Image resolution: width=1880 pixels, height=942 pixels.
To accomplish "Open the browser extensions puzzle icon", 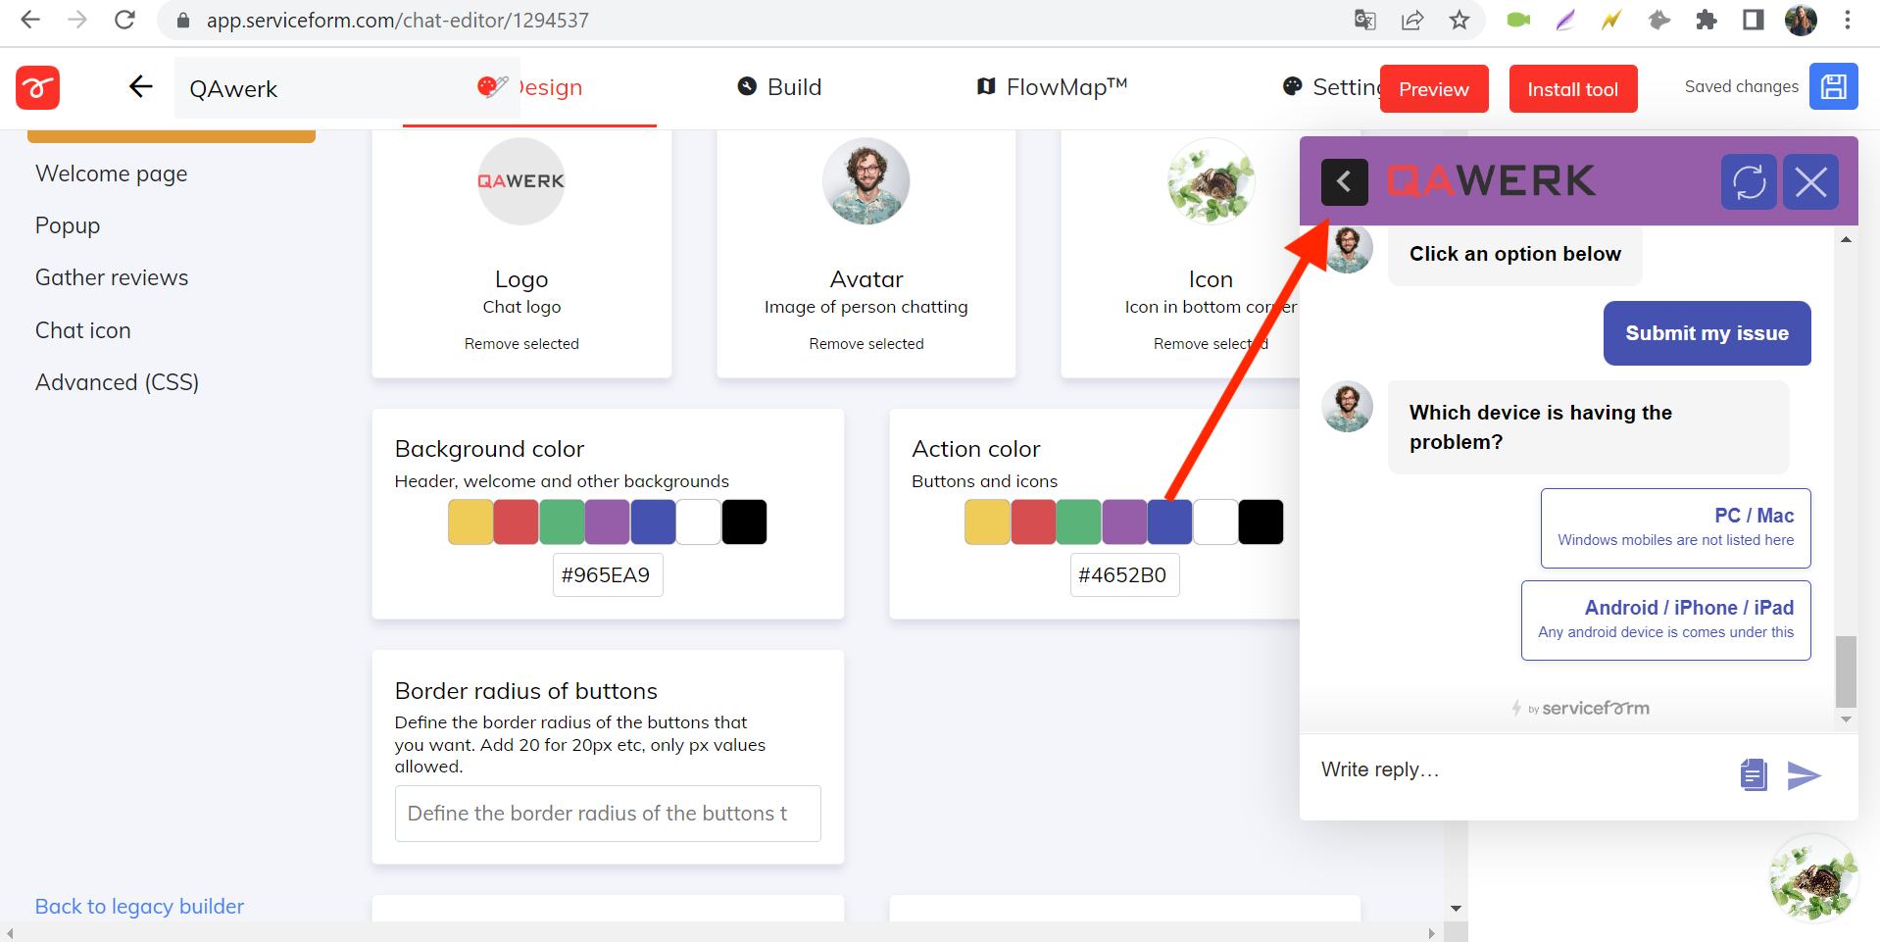I will tap(1707, 20).
